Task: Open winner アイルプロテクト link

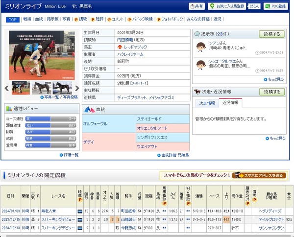Action: coord(271,219)
